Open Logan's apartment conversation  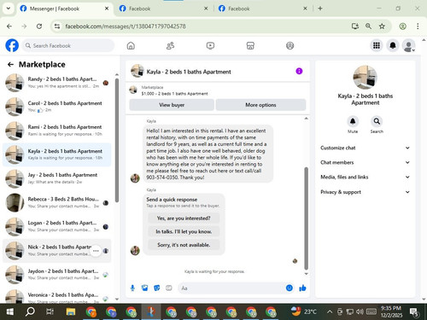coord(57,226)
